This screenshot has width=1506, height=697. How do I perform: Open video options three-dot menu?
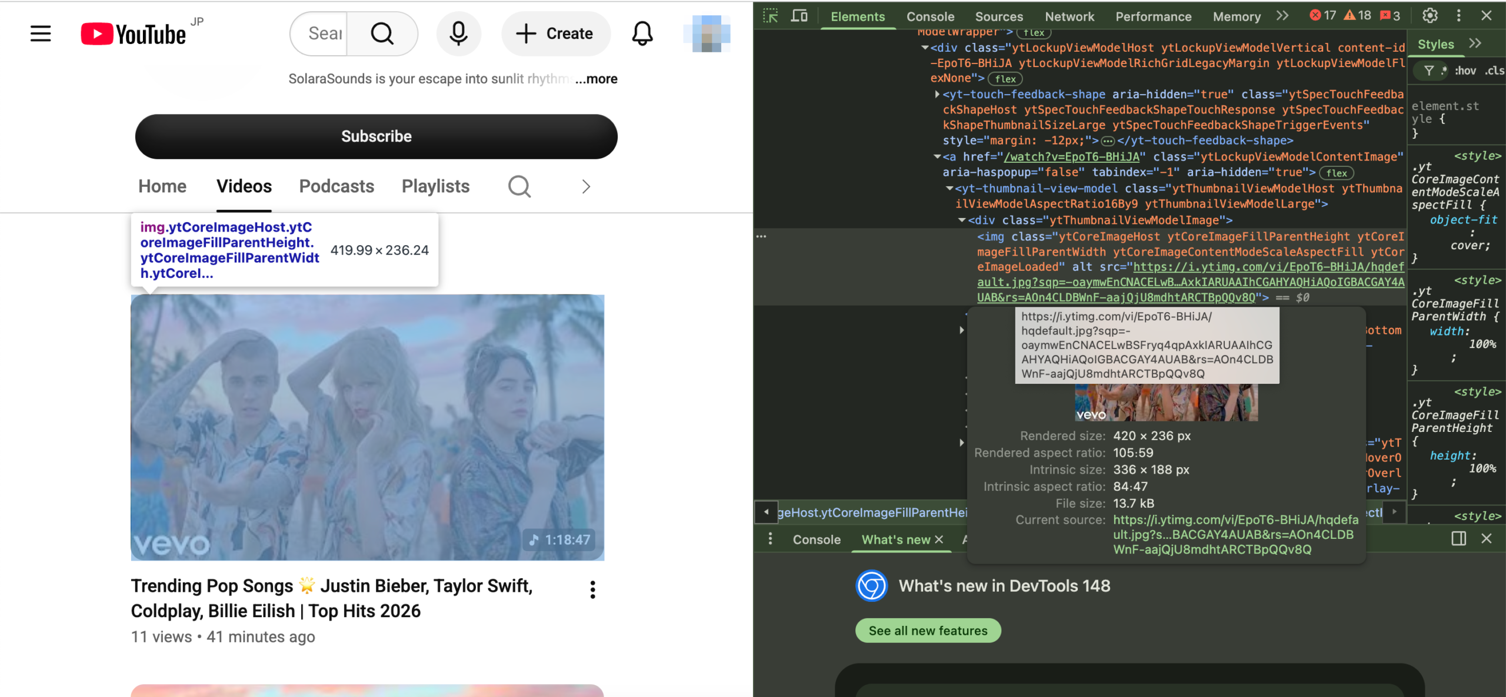[592, 589]
